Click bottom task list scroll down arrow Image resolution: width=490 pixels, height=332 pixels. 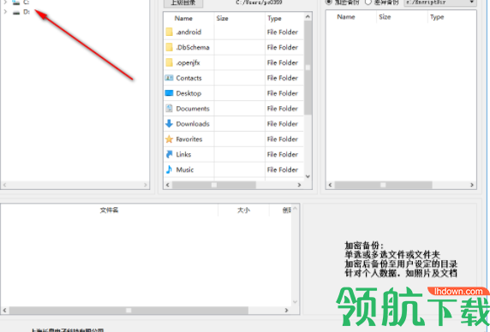click(x=295, y=302)
